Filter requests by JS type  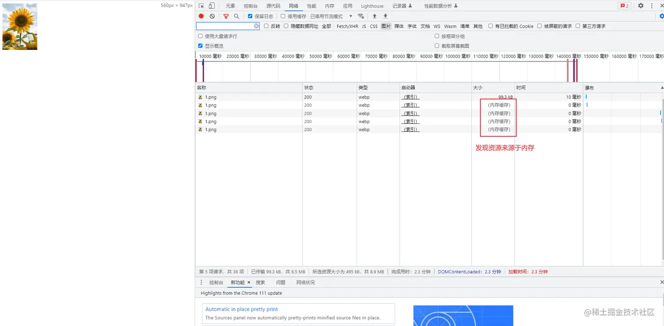364,26
